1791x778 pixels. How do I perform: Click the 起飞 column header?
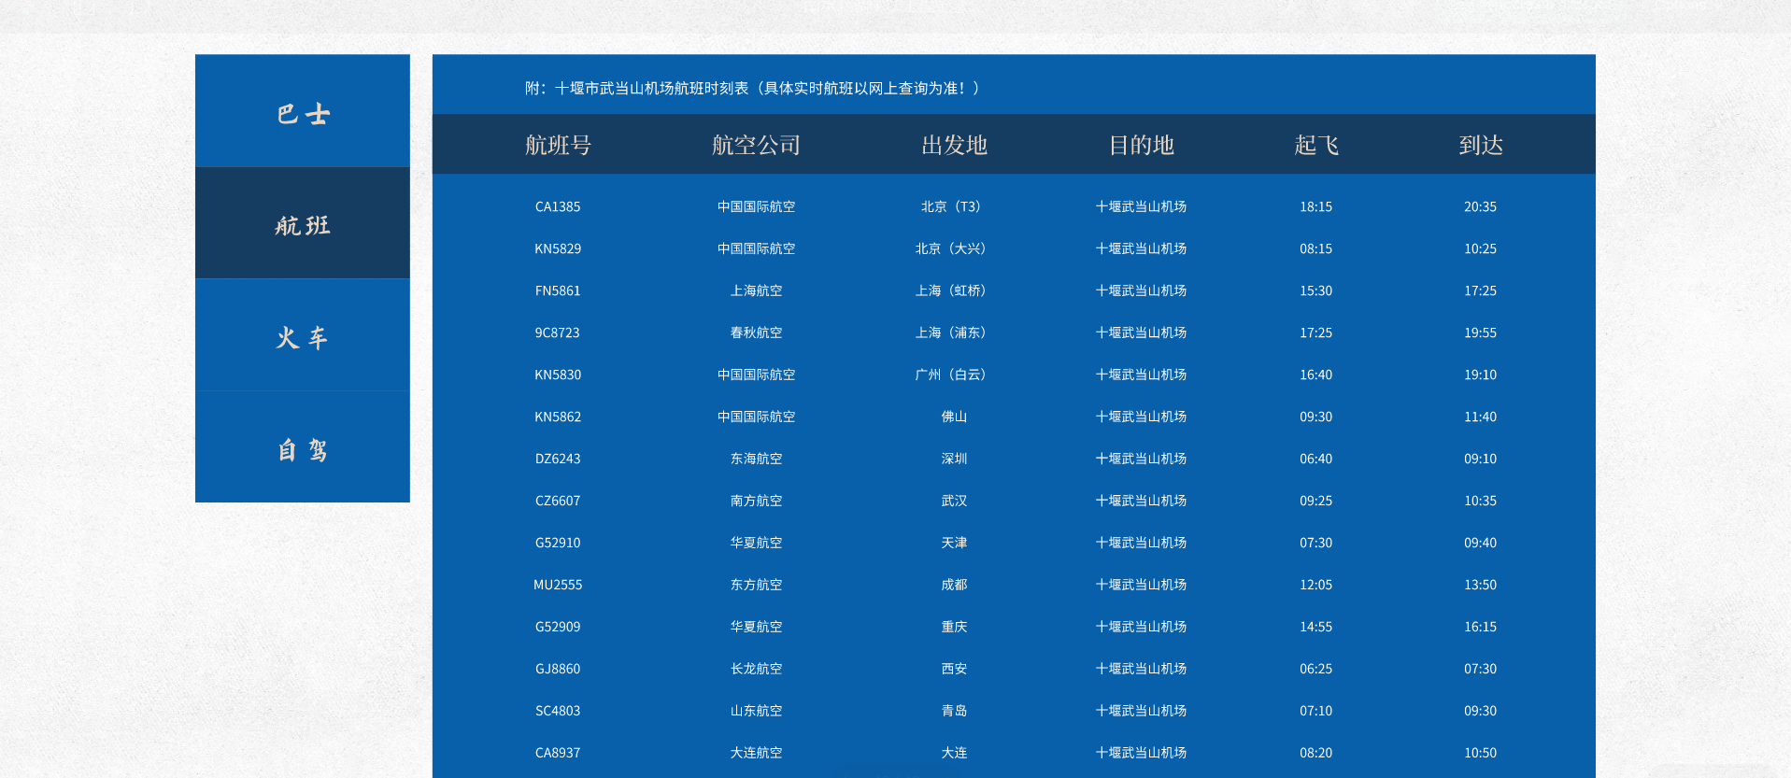(1315, 145)
